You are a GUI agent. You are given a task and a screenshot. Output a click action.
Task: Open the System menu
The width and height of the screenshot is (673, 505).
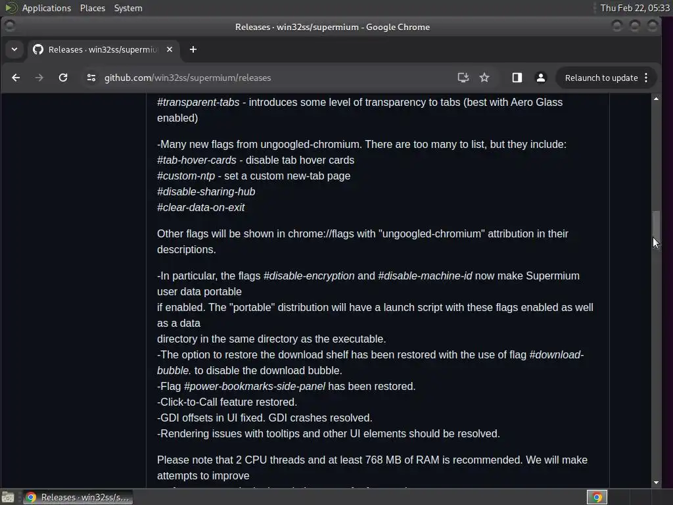[128, 8]
